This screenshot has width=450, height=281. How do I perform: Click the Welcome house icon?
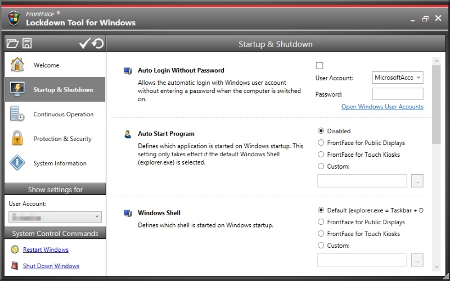click(17, 65)
